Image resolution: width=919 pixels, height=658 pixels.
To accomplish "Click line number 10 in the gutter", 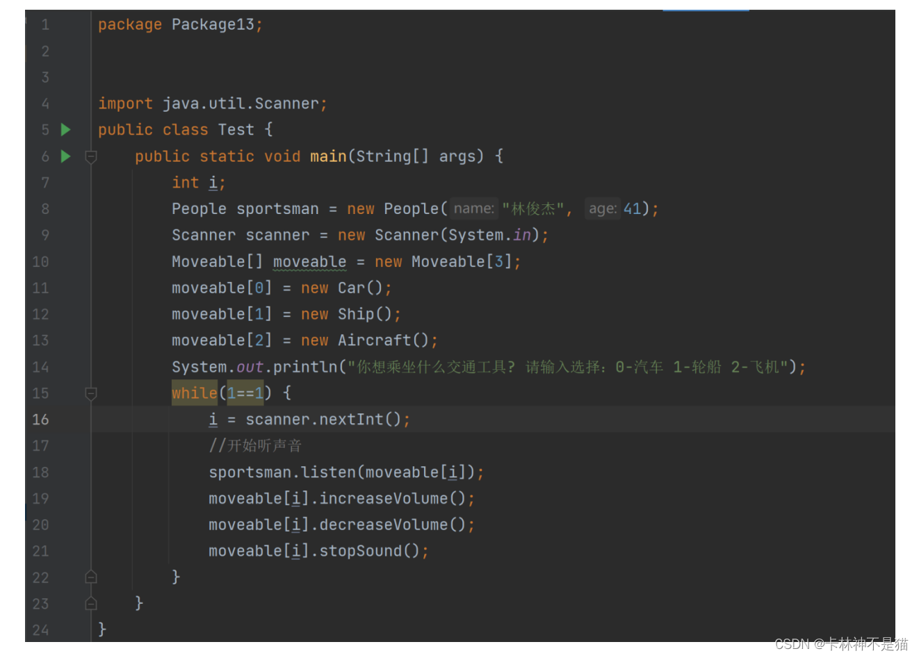I will [40, 262].
